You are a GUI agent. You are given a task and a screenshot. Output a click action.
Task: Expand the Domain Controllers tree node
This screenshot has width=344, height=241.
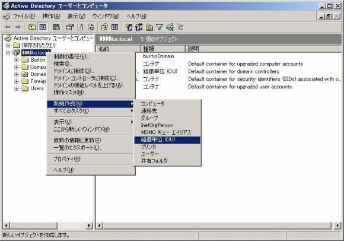tap(17, 74)
